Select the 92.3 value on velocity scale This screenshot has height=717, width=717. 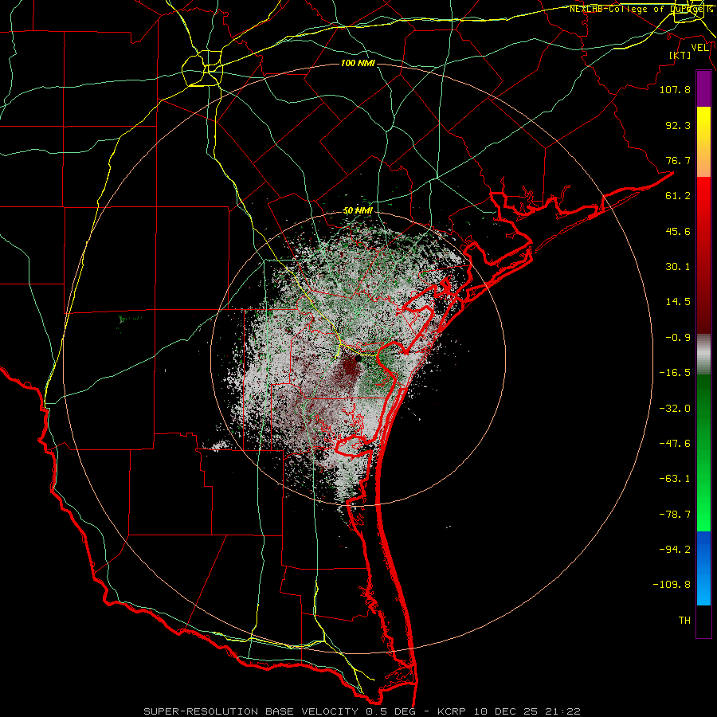pyautogui.click(x=678, y=125)
